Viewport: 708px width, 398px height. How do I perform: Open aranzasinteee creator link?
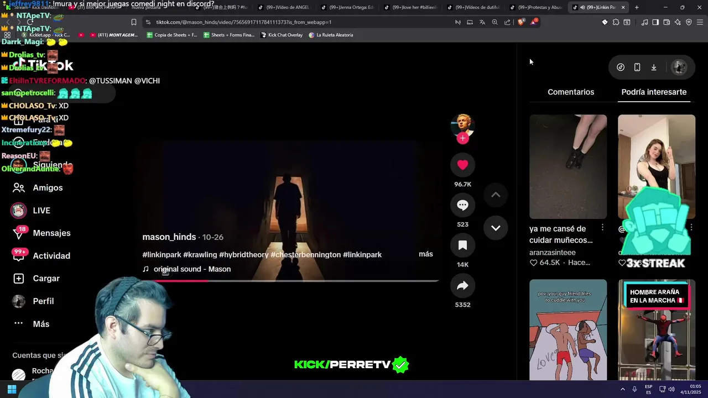(x=552, y=252)
